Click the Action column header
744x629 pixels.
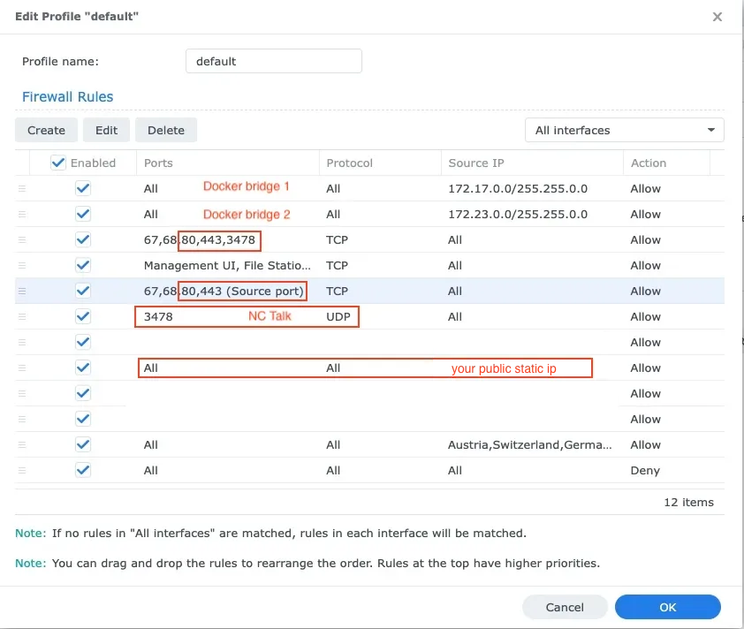point(666,163)
